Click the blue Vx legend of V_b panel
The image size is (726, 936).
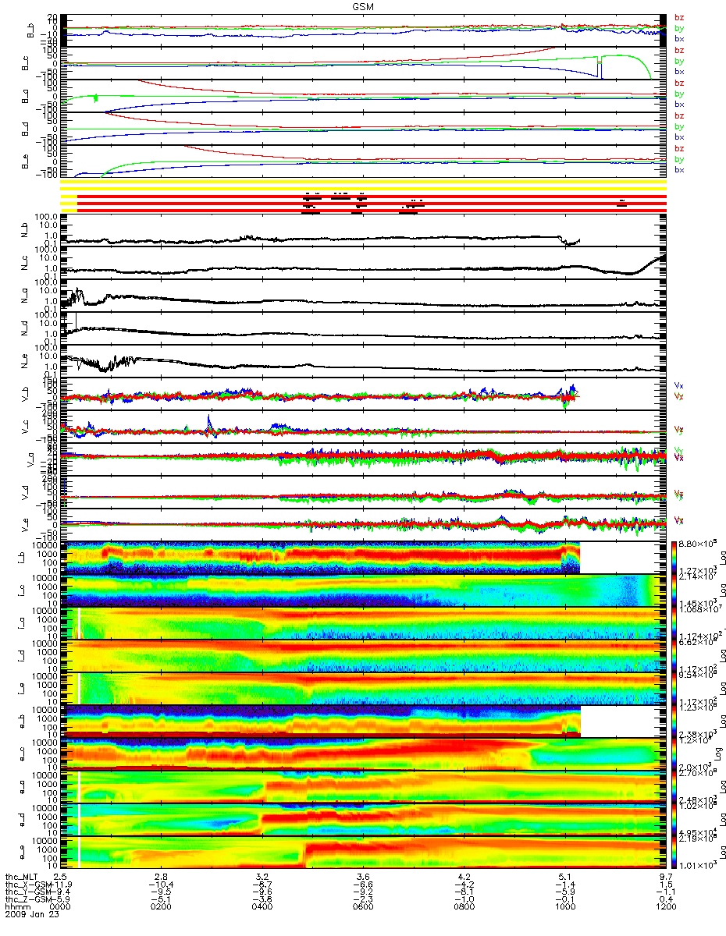(x=679, y=385)
